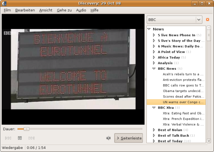
Task: Click the 0:06 / 1:54 time status
Action: (36, 148)
